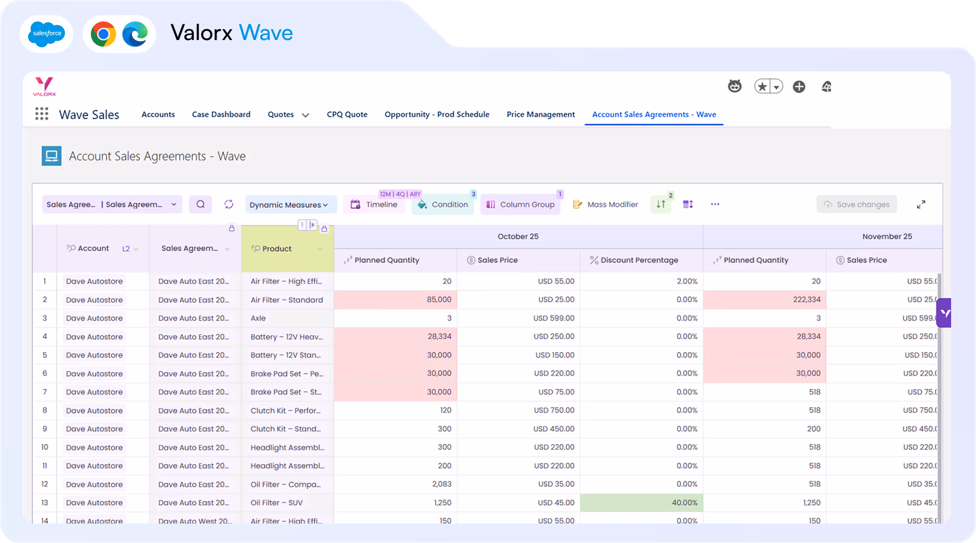This screenshot has height=543, width=976.
Task: Open the Mass Modifier tool
Action: 605,204
